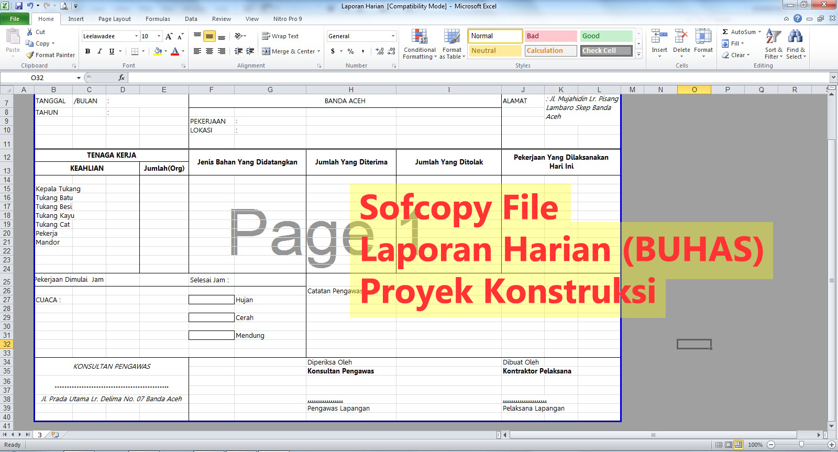Apply Percent Style
838x452 pixels.
(x=350, y=51)
